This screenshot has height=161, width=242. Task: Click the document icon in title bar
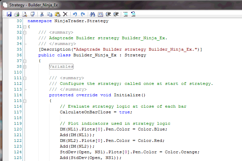coord(5,5)
